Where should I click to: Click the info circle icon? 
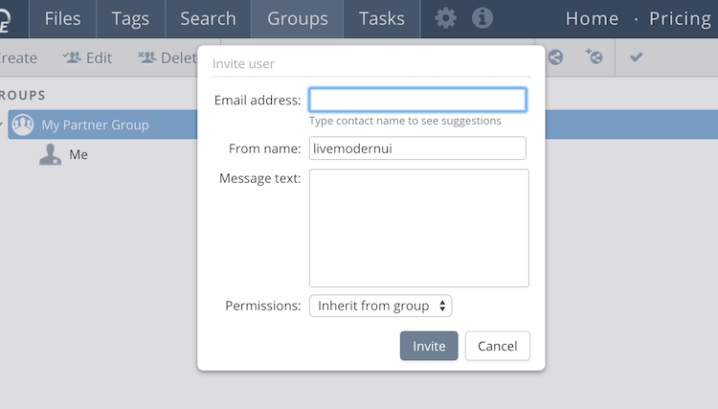[482, 18]
